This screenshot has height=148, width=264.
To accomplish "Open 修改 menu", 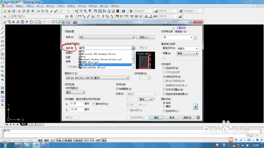I will (93, 6).
